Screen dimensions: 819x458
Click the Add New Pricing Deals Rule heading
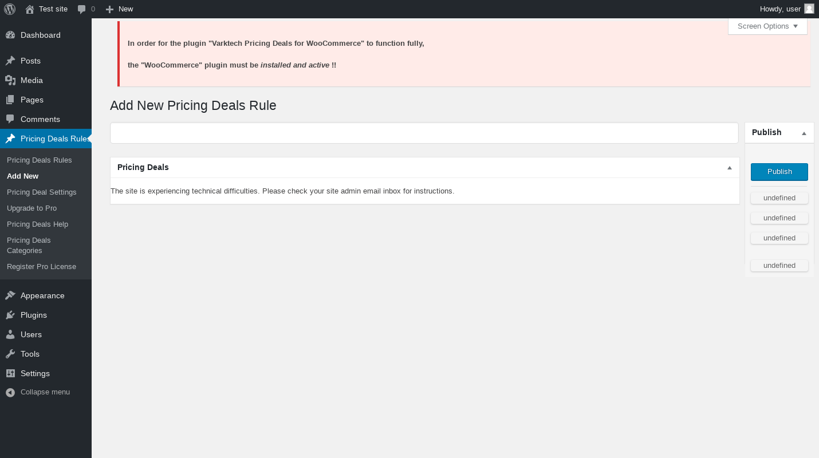[193, 105]
